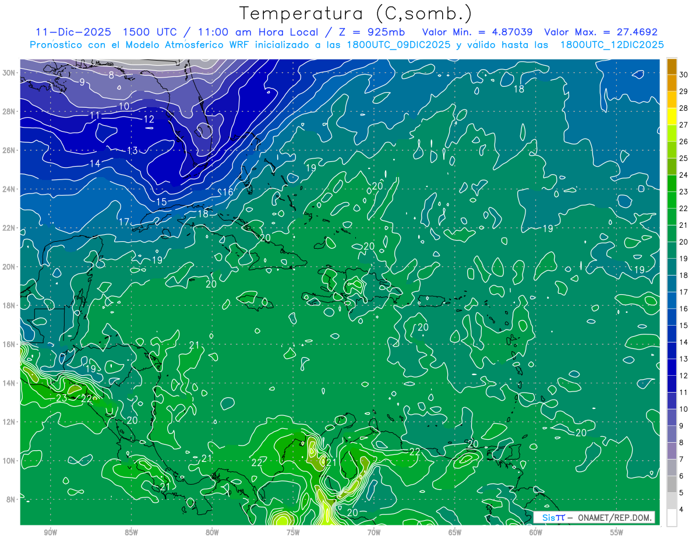Click the chart title "Temperatura (C,somb.)"
The width and height of the screenshot is (699, 540).
pos(356,13)
